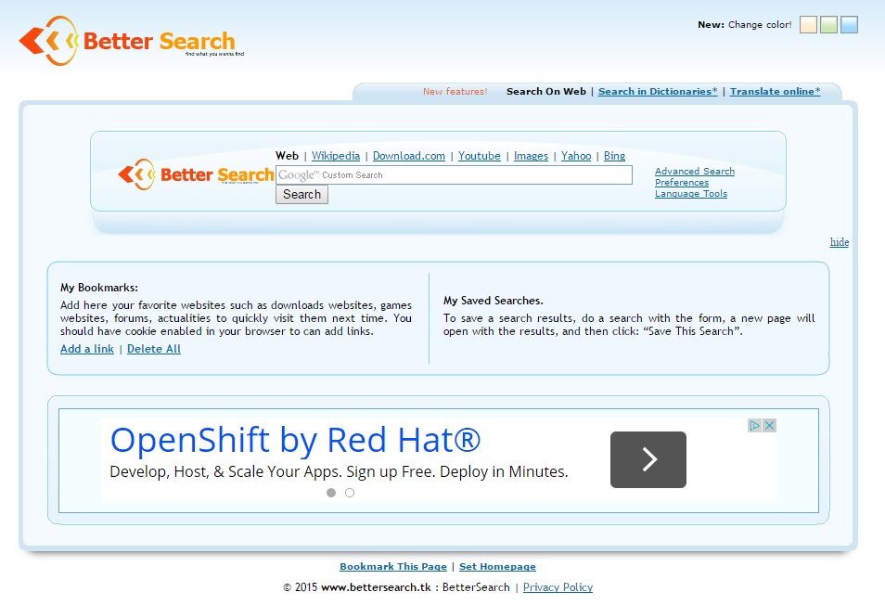Switch search source to Bing

point(614,156)
